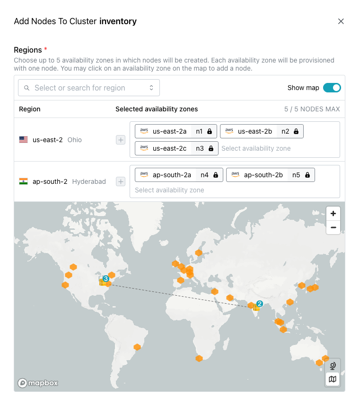Image resolution: width=351 pixels, height=399 pixels.
Task: Close the Add Nodes dialog
Action: pos(341,21)
